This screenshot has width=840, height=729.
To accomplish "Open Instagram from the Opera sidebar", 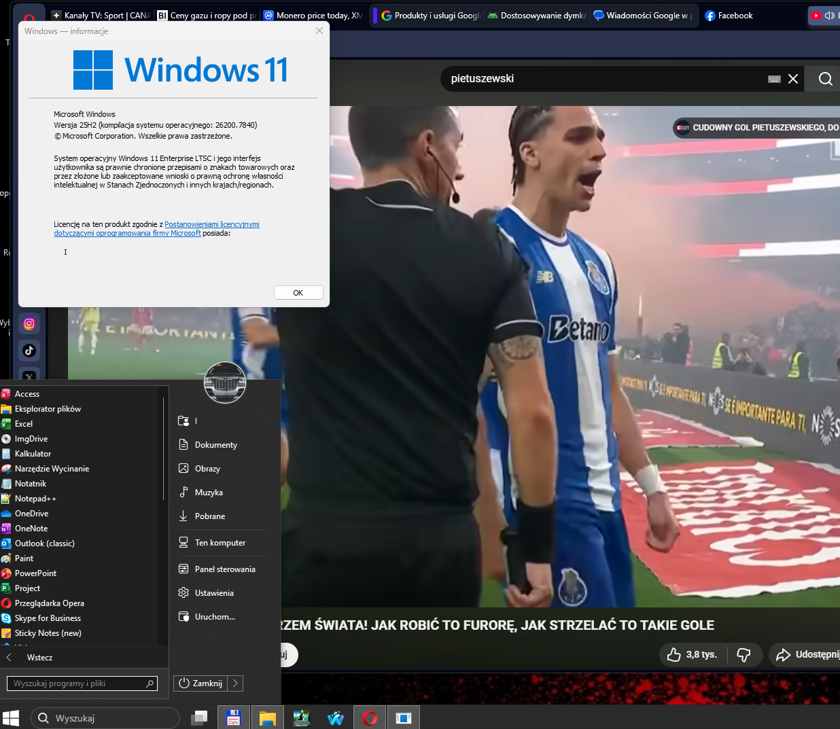I will click(x=29, y=323).
